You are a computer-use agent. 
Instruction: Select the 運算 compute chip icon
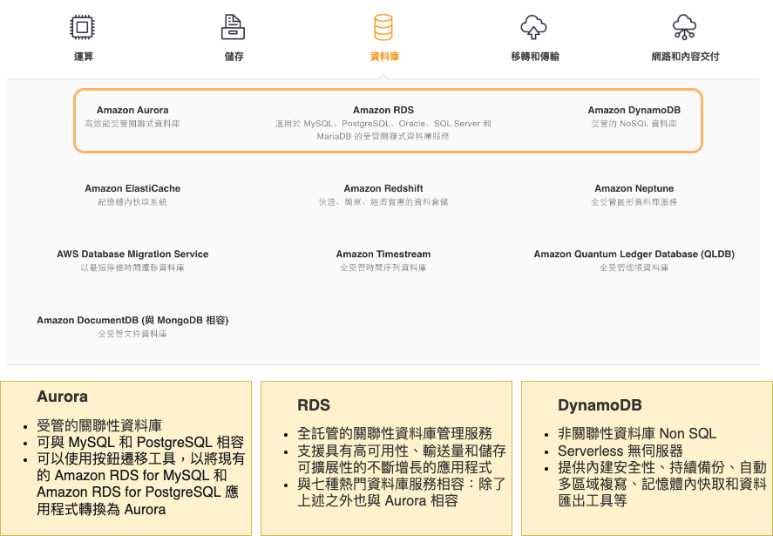point(83,27)
